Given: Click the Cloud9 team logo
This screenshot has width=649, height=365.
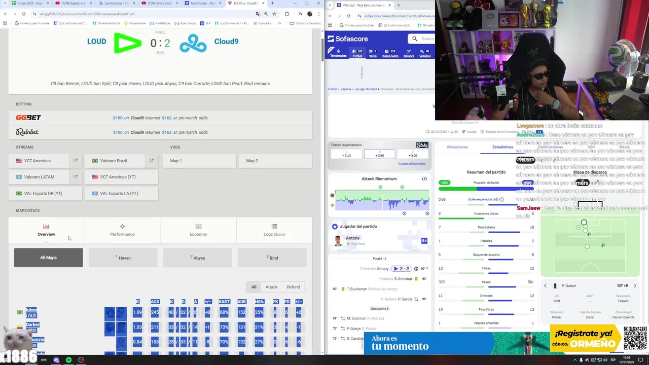Looking at the screenshot, I should point(193,43).
